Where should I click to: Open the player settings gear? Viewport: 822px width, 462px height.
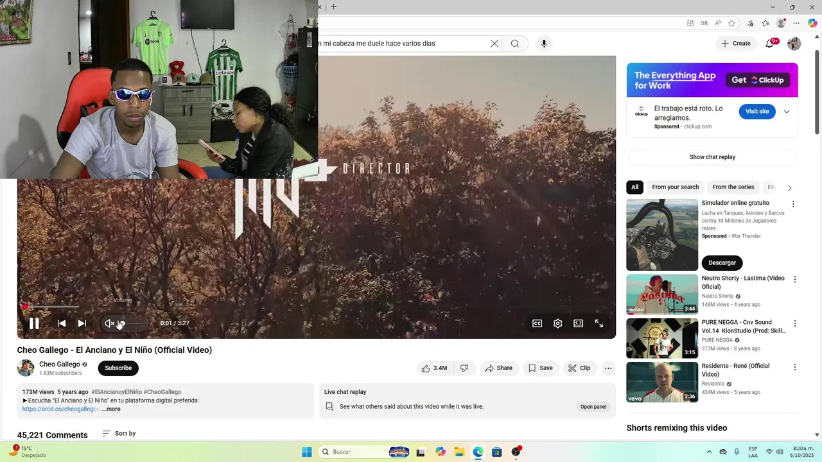tap(558, 323)
